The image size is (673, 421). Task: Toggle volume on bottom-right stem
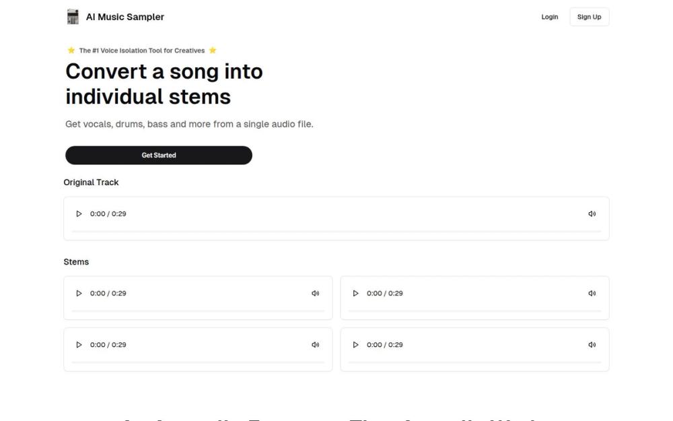pyautogui.click(x=592, y=345)
